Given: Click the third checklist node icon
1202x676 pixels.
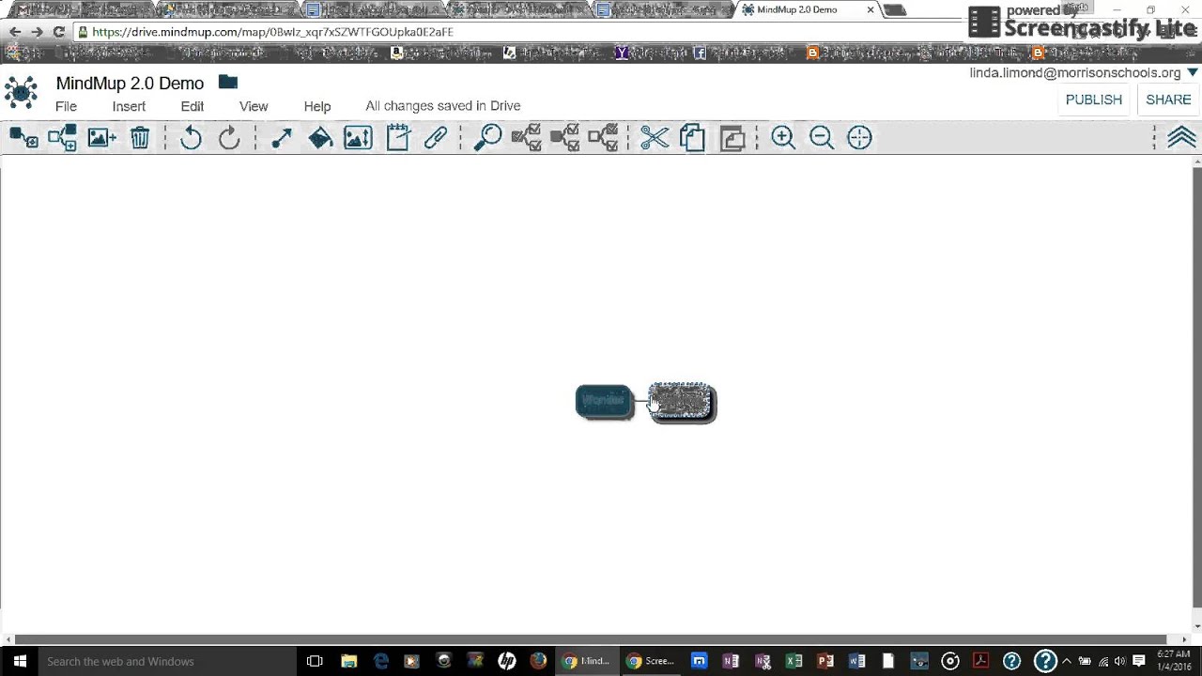Looking at the screenshot, I should point(603,138).
